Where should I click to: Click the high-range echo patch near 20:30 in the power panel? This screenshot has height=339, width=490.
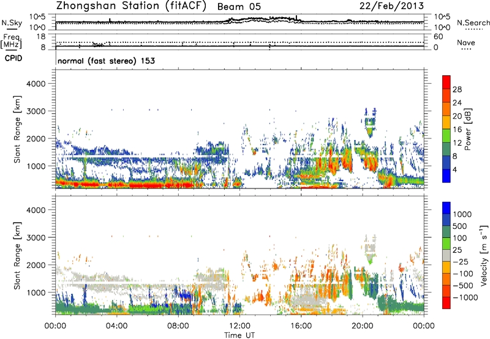371,122
